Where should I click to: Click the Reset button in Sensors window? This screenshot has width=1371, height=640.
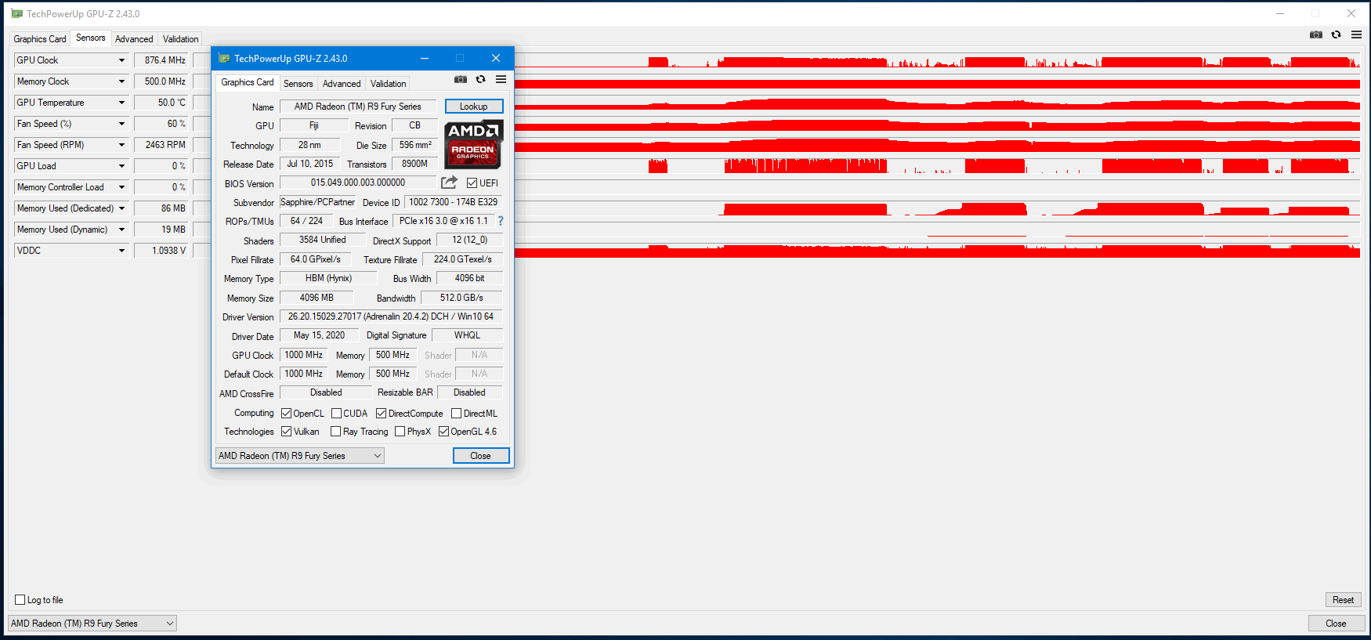pyautogui.click(x=1343, y=600)
